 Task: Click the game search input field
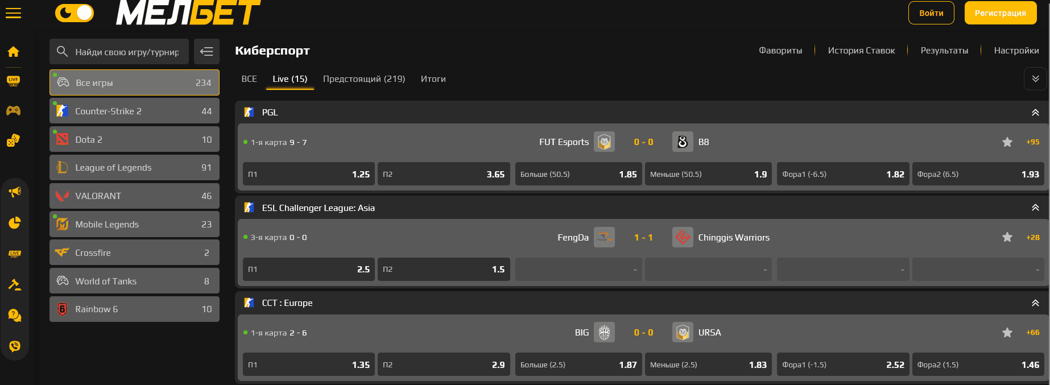(x=127, y=52)
